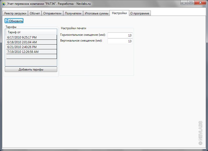Maximize the application window

tap(191, 3)
